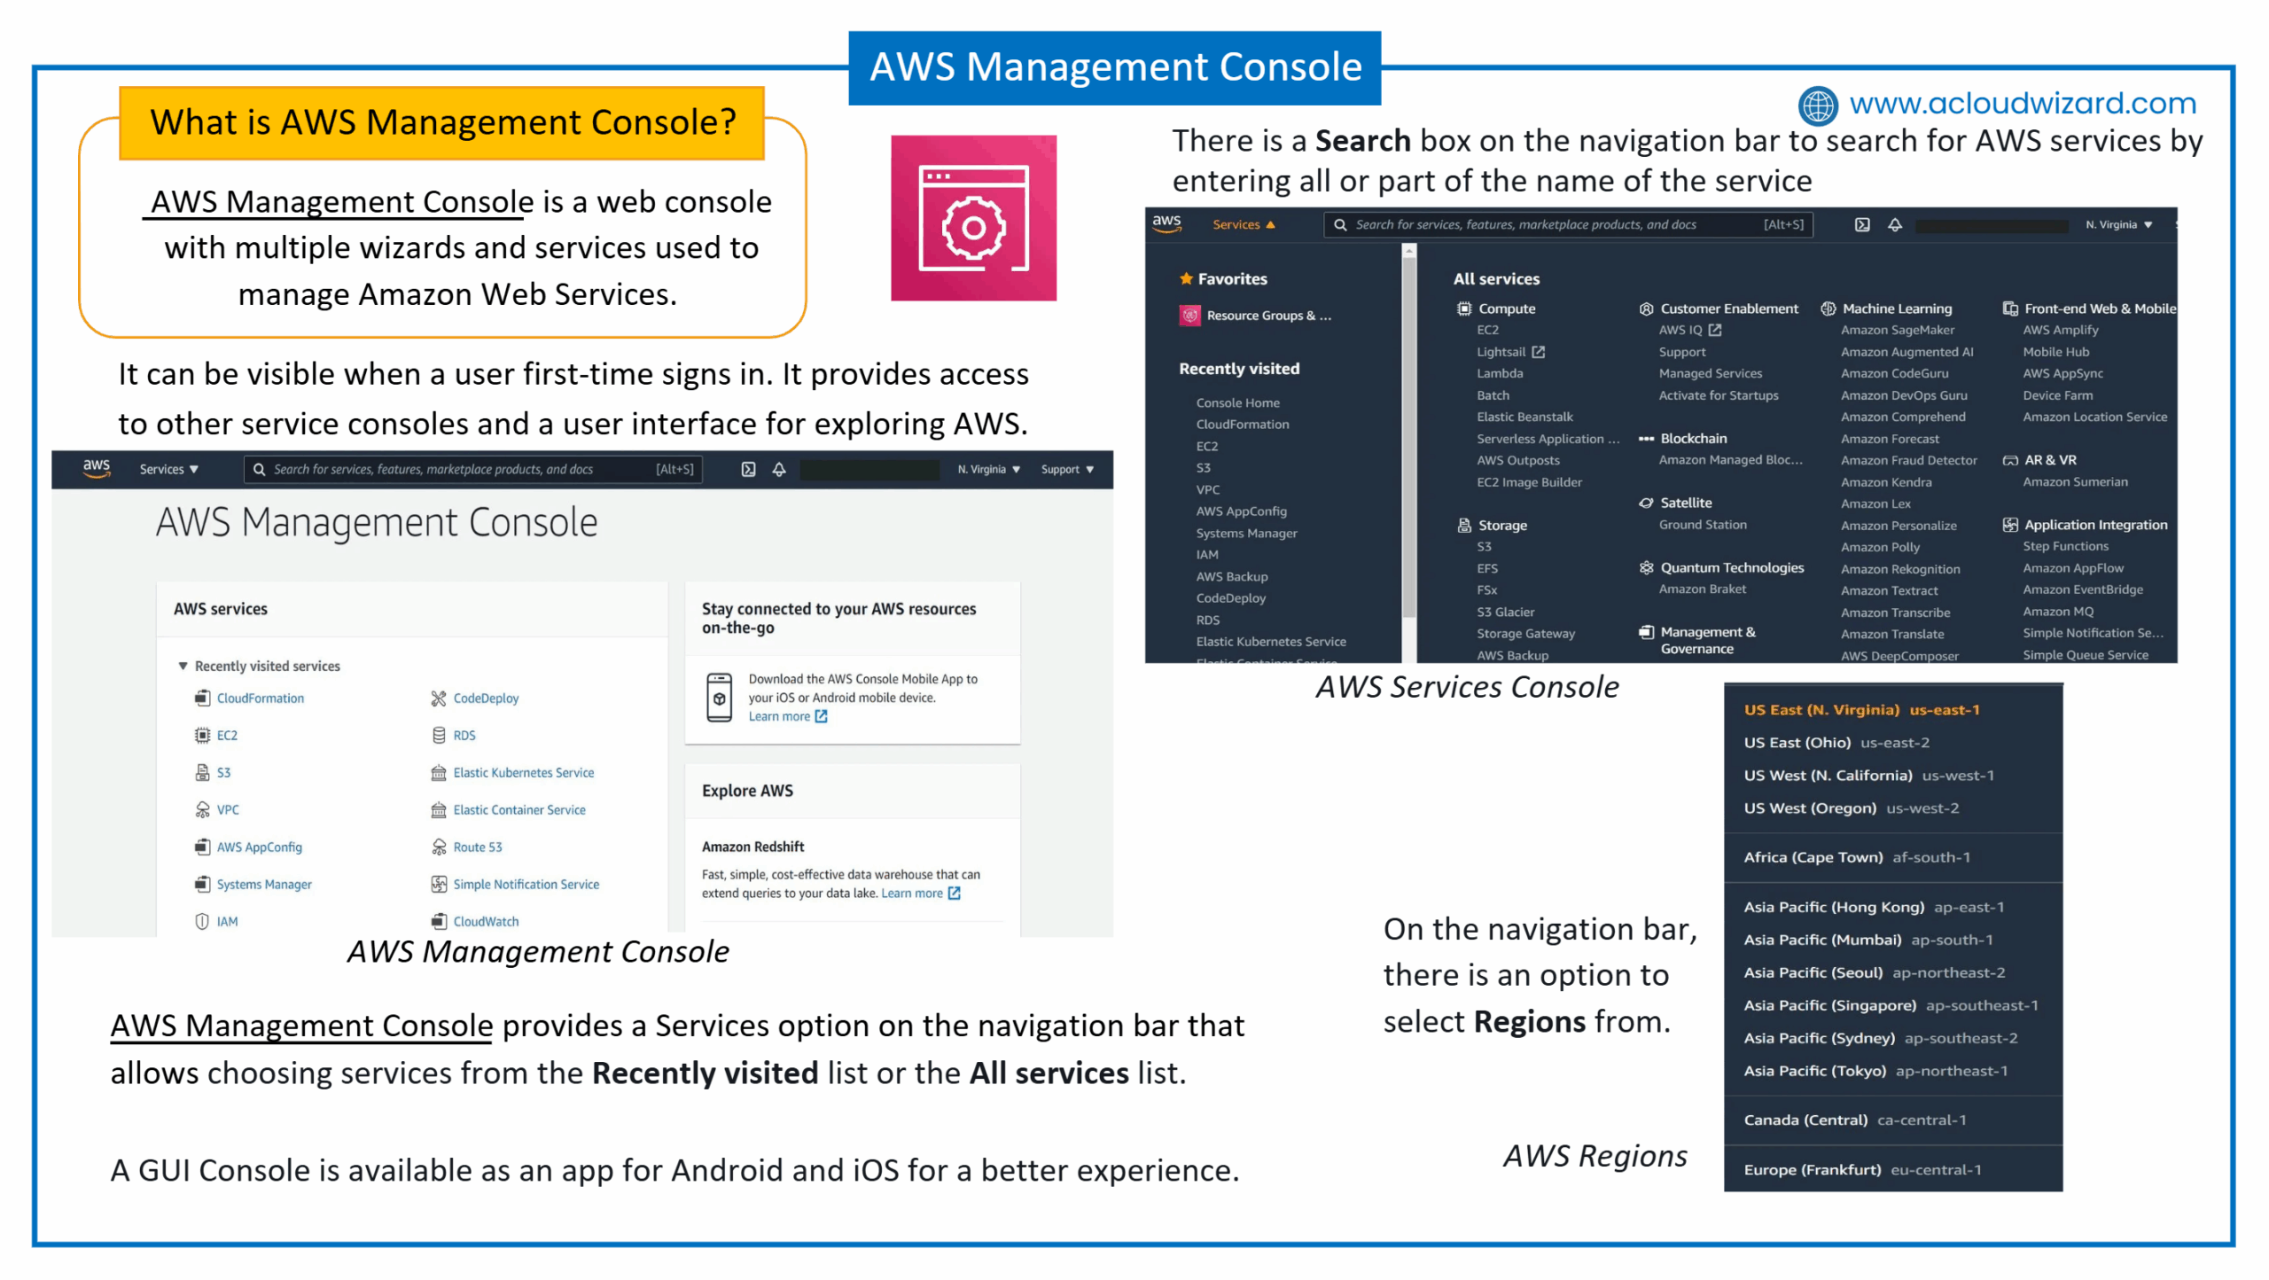This screenshot has width=2269, height=1280.
Task: Click the IAM shield icon
Action: [202, 922]
